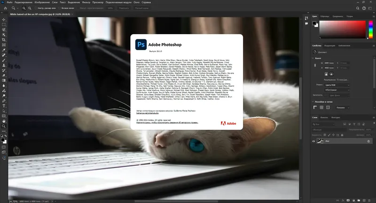The width and height of the screenshot is (376, 203).
Task: Select the Brush tool
Action: click(4, 60)
